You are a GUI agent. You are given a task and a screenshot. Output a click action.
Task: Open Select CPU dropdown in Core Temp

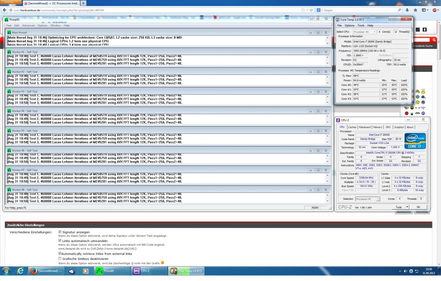click(x=364, y=32)
